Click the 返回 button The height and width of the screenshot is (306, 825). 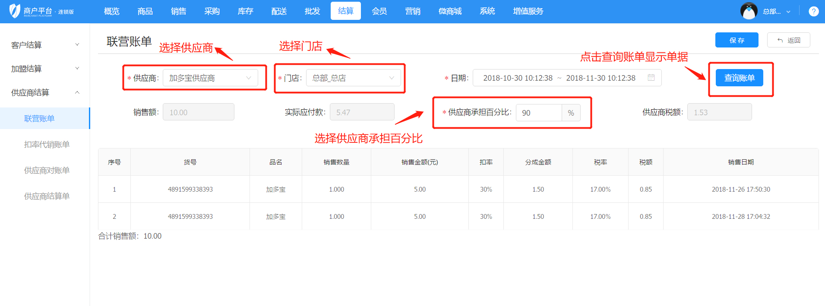788,40
